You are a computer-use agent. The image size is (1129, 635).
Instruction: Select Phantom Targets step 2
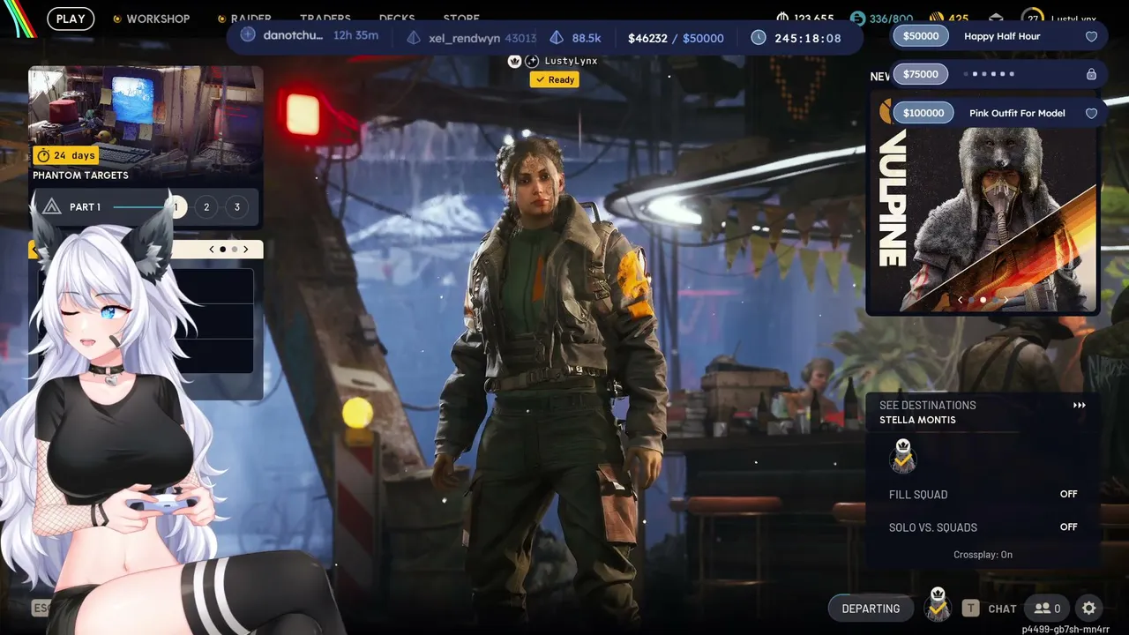point(206,207)
